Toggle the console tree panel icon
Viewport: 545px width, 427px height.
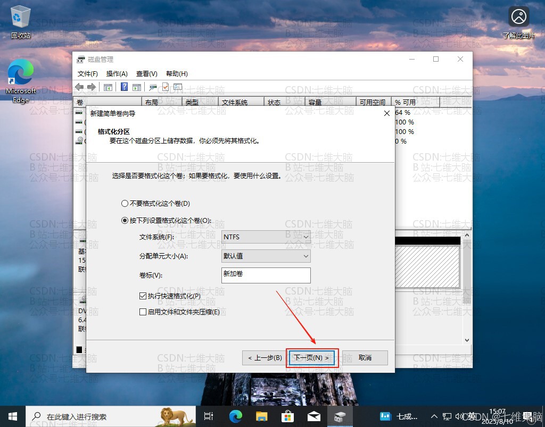pyautogui.click(x=108, y=87)
